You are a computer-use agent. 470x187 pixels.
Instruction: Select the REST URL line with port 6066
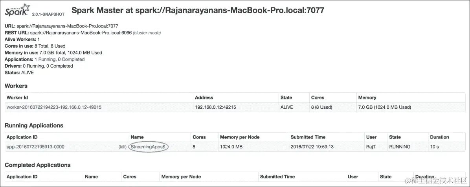pyautogui.click(x=83, y=33)
